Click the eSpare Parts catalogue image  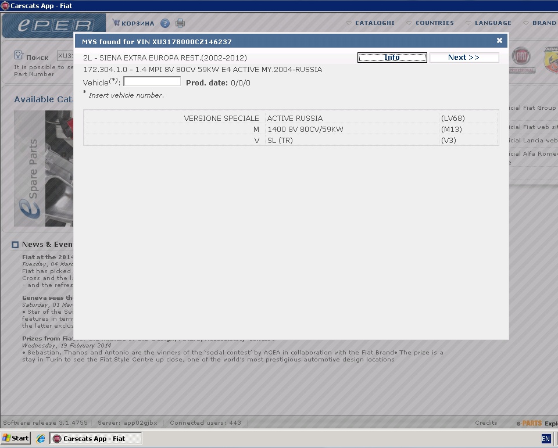(x=44, y=169)
